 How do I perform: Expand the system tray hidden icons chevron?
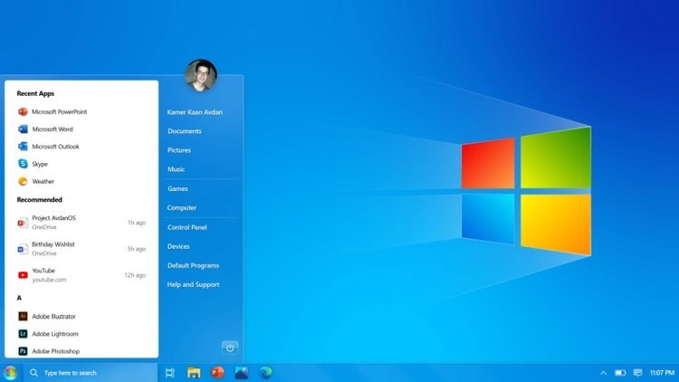(x=603, y=372)
